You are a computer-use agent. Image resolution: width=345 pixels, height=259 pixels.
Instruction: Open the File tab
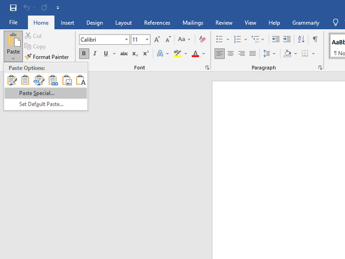[x=13, y=23]
